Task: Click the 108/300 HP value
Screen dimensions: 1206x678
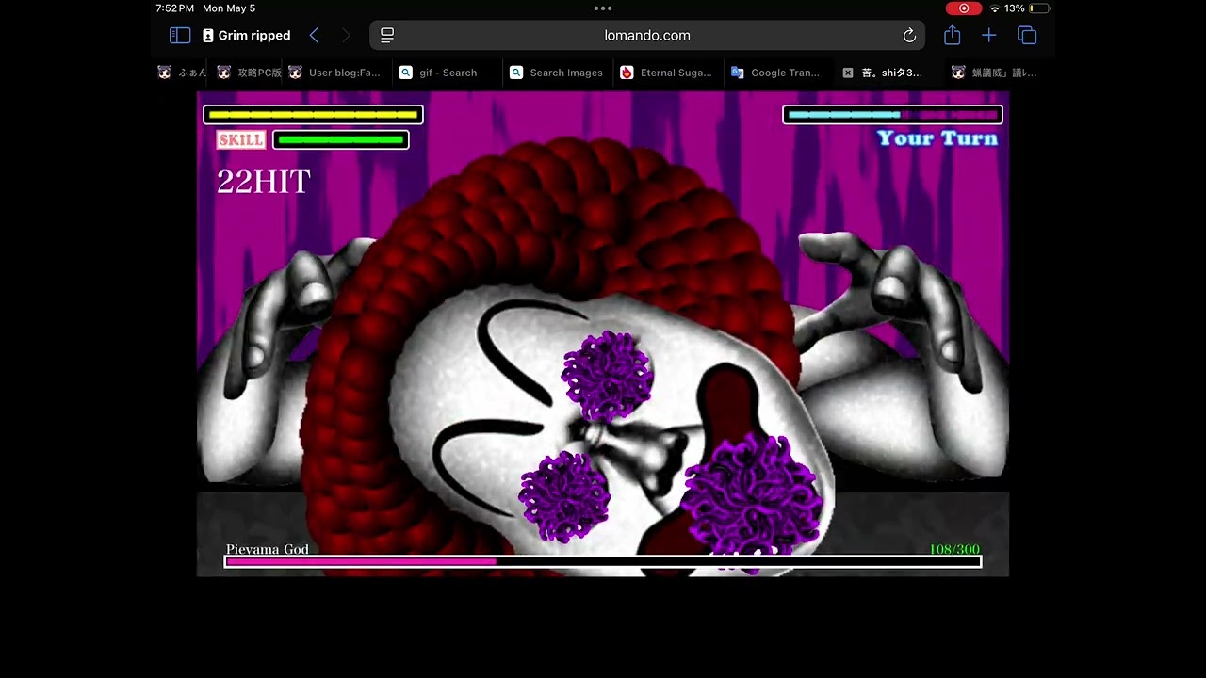Action: click(x=954, y=549)
